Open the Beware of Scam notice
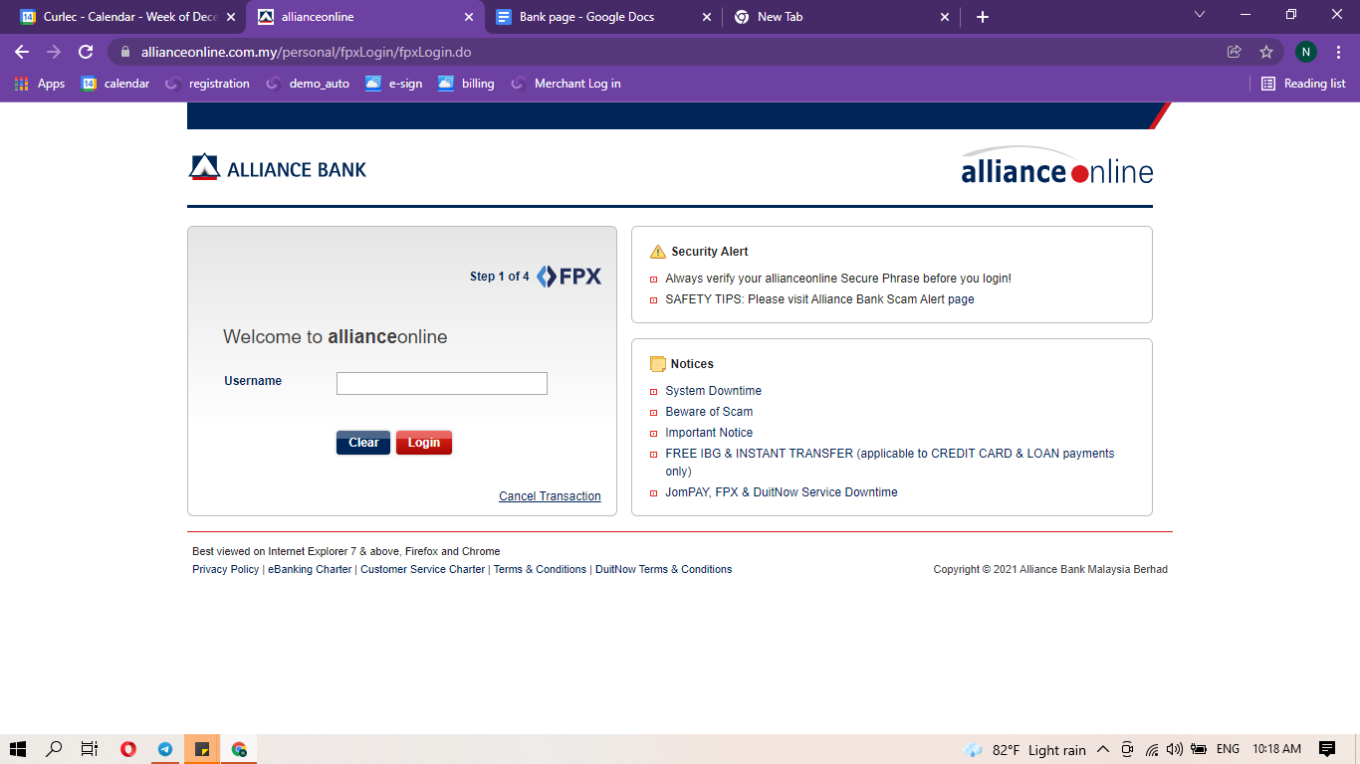The height and width of the screenshot is (764, 1360). [709, 412]
